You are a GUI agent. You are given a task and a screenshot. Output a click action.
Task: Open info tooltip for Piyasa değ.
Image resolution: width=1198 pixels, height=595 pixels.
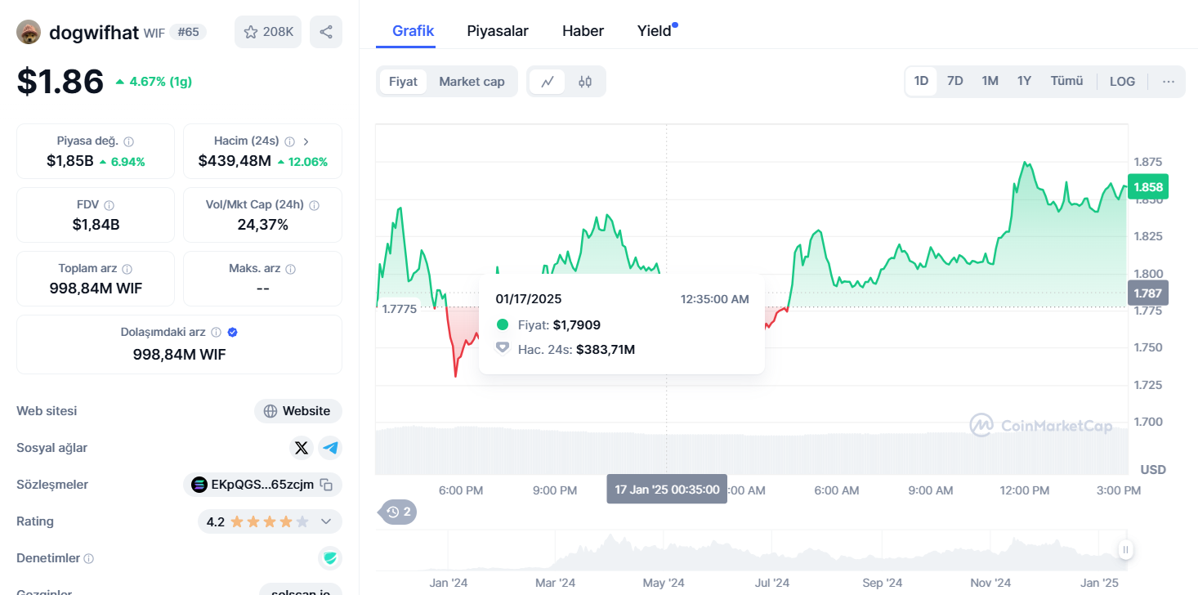[x=129, y=141]
